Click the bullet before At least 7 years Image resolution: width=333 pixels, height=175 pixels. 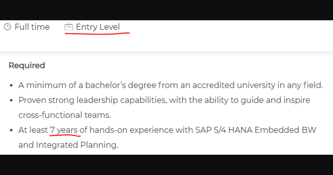tap(11, 131)
